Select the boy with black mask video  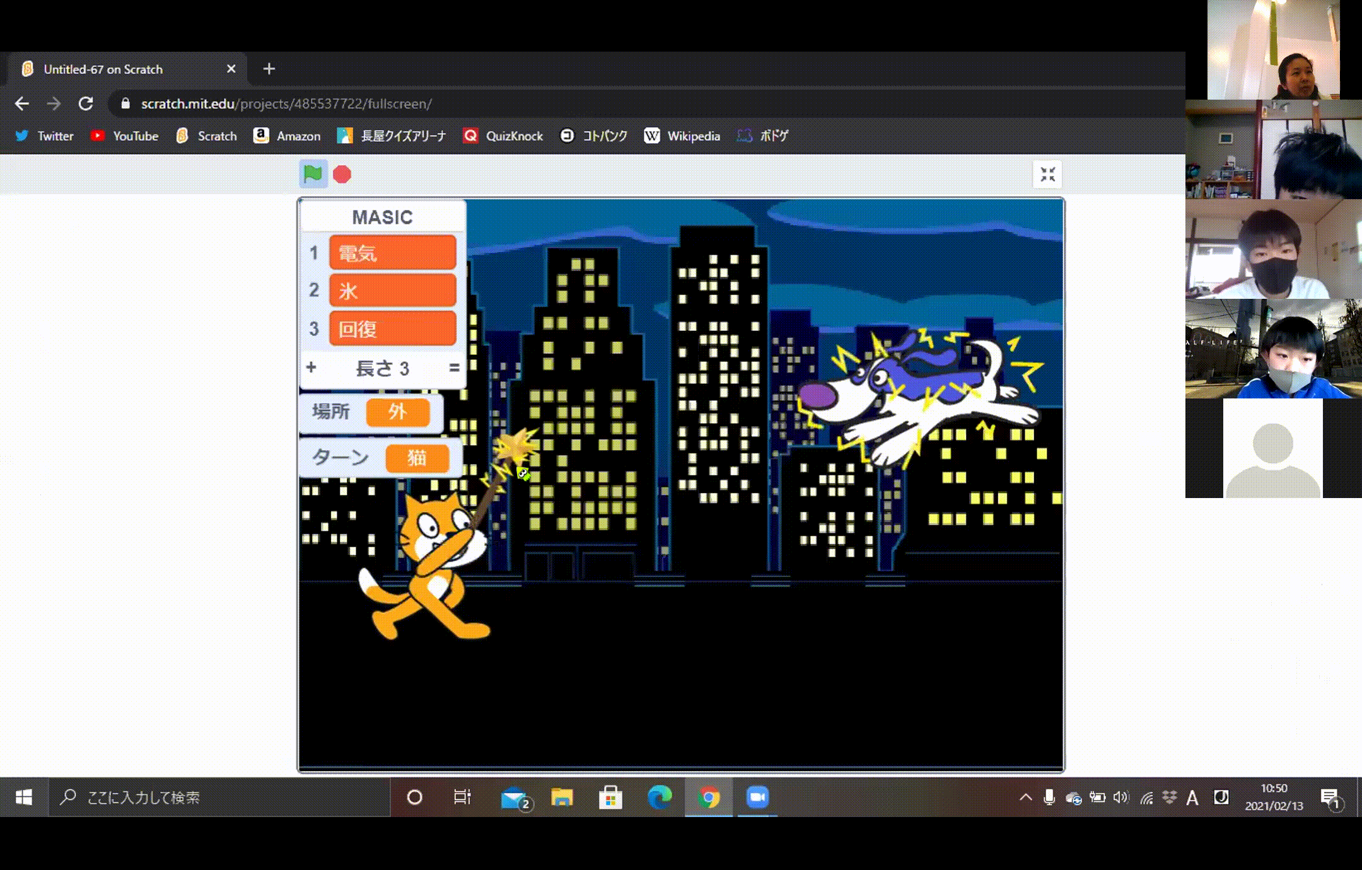1273,249
